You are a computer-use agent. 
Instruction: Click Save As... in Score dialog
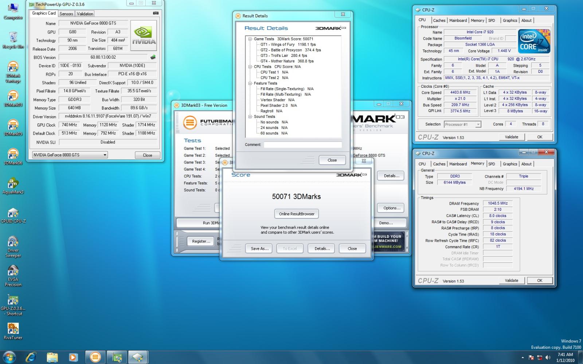pyautogui.click(x=259, y=249)
